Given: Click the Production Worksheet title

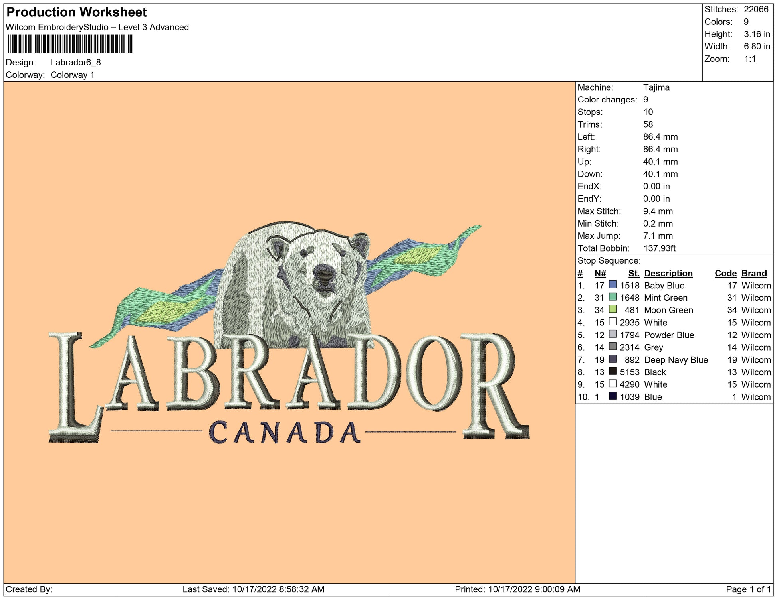Looking at the screenshot, I should (77, 12).
